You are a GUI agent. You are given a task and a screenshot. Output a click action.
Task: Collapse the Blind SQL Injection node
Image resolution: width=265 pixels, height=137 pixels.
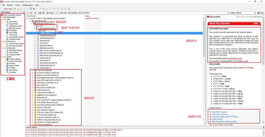tap(32, 23)
